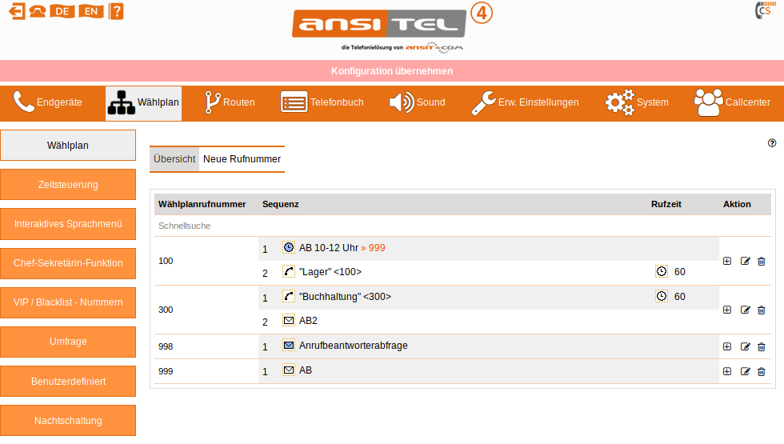
Task: Delete dial plan number 100
Action: point(761,261)
